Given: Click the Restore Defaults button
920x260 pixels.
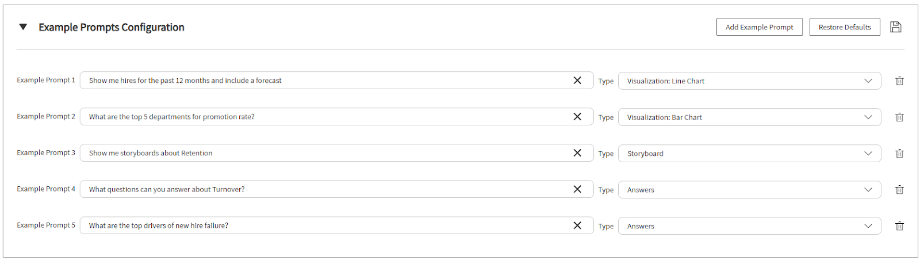Looking at the screenshot, I should point(845,27).
